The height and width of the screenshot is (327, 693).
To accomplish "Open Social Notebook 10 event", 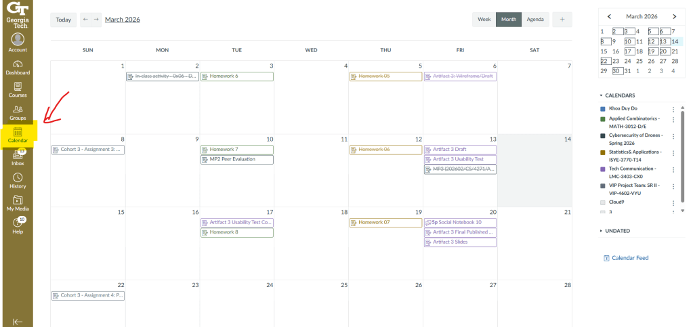I will pos(460,223).
